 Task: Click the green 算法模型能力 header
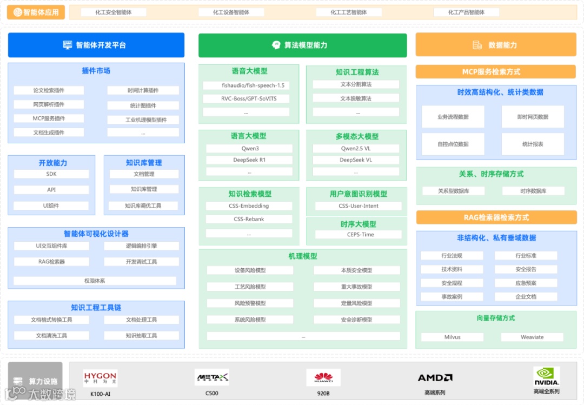click(302, 45)
